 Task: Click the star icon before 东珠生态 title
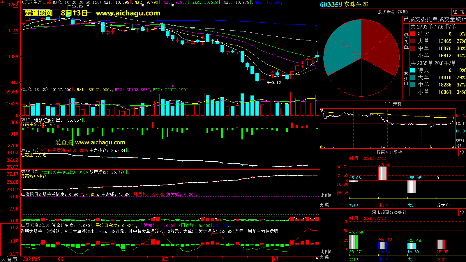pyautogui.click(x=23, y=2)
